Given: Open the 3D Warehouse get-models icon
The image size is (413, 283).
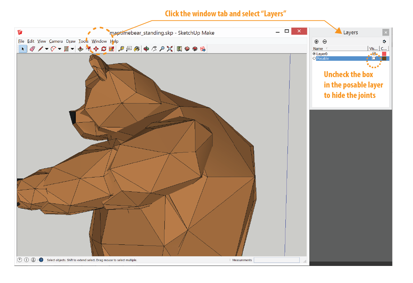Looking at the screenshot, I should (x=187, y=49).
